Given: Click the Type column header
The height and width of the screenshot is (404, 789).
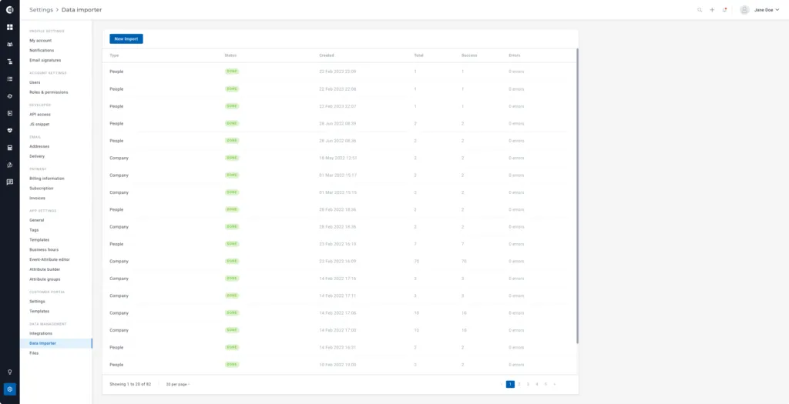Looking at the screenshot, I should (x=114, y=55).
